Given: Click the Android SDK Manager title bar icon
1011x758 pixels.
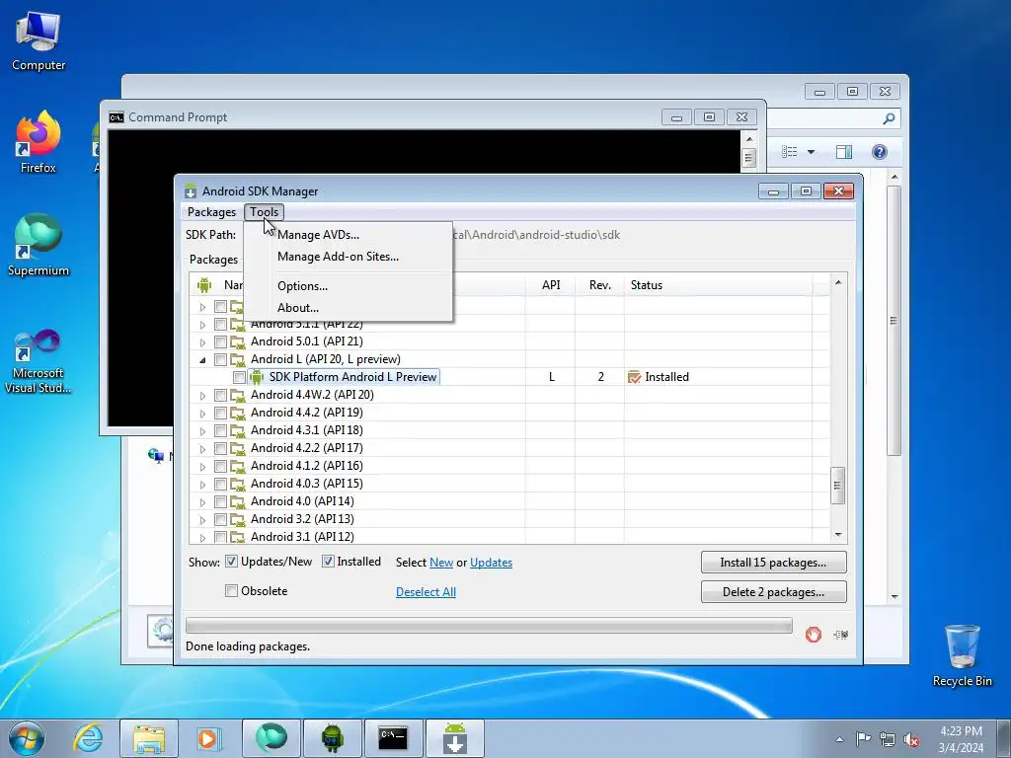Looking at the screenshot, I should tap(191, 191).
